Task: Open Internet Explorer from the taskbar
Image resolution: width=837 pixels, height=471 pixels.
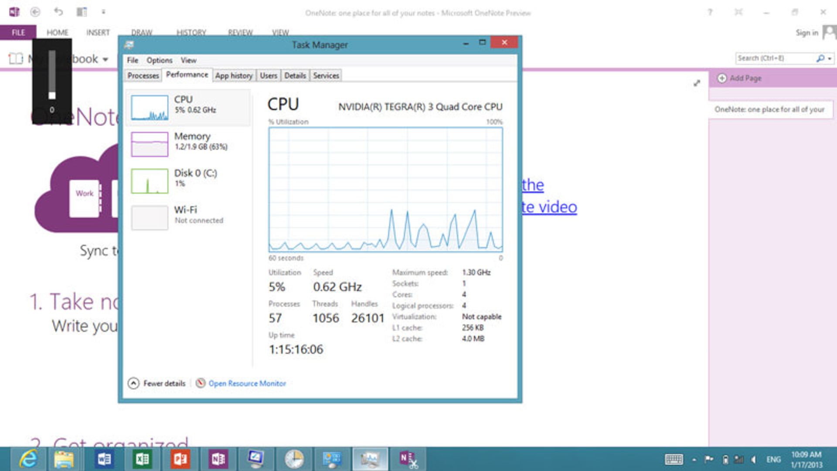Action: [29, 459]
